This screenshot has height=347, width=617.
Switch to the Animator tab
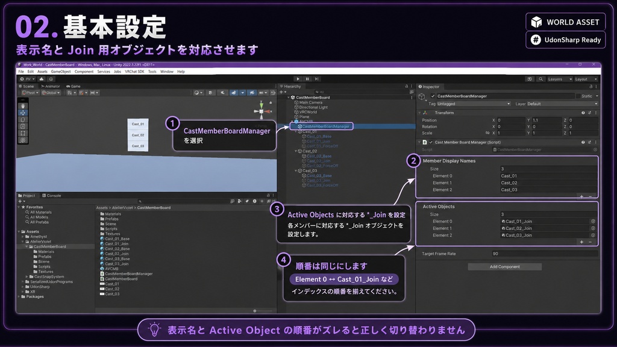click(x=51, y=86)
